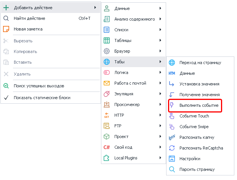Select Событие Touch from Табы submenu

(x=194, y=116)
